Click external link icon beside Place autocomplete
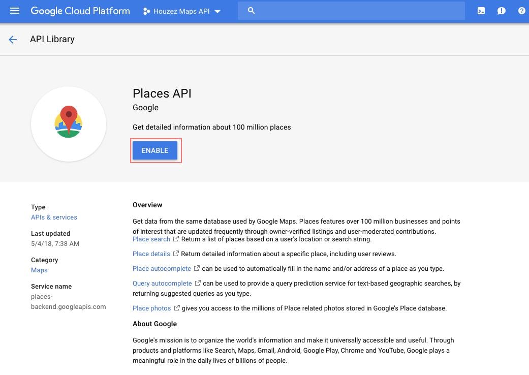This screenshot has width=529, height=375. tap(197, 268)
